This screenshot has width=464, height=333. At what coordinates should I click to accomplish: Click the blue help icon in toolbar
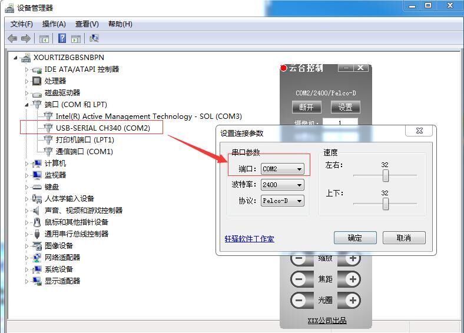pyautogui.click(x=62, y=39)
